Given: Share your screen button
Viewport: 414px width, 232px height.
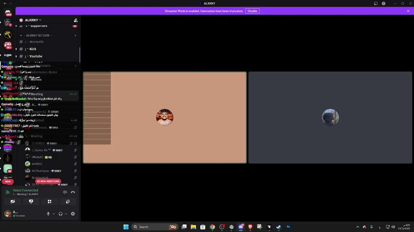Looking at the screenshot, I should click(31, 201).
